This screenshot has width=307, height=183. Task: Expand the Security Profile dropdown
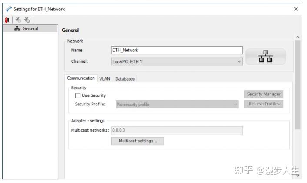(x=177, y=105)
